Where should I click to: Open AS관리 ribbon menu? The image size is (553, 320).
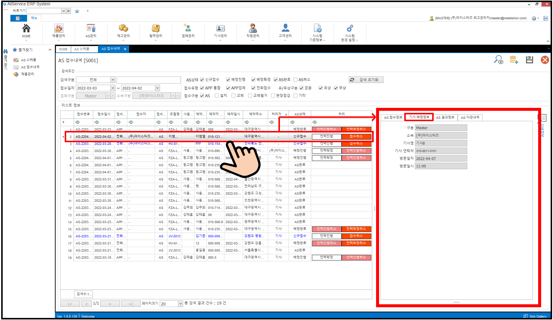(x=91, y=32)
